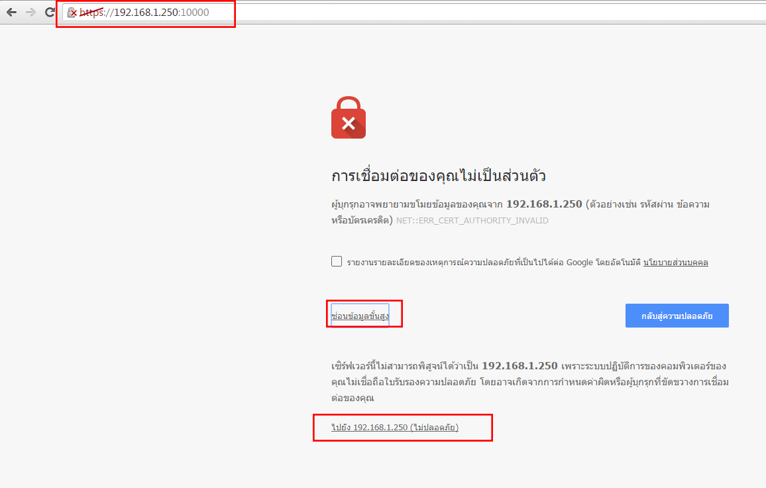This screenshot has height=488, width=766.
Task: Open the broken-lock security icon in address bar
Action: 72,13
